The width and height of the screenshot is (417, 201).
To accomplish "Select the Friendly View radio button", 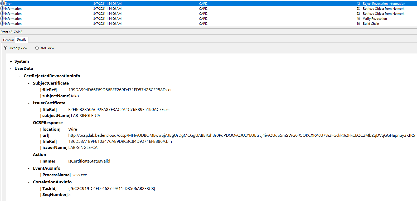I will [6, 48].
